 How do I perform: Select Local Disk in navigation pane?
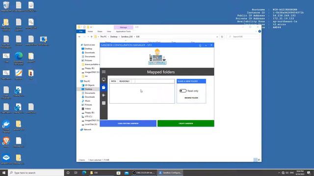(91, 124)
